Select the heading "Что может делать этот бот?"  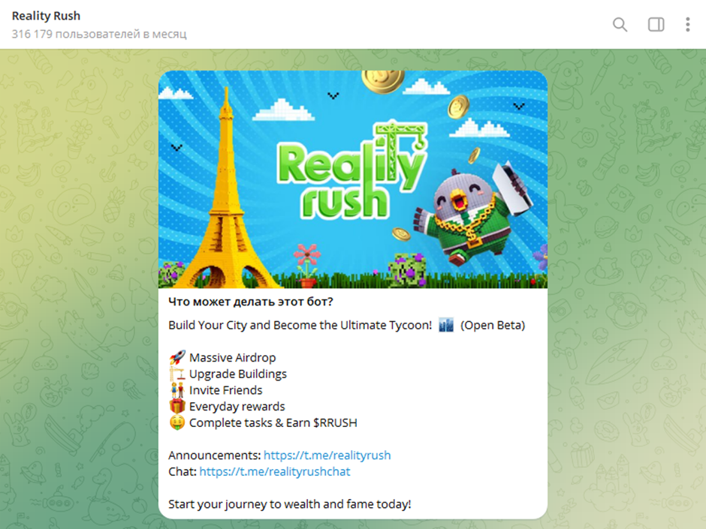tap(251, 302)
